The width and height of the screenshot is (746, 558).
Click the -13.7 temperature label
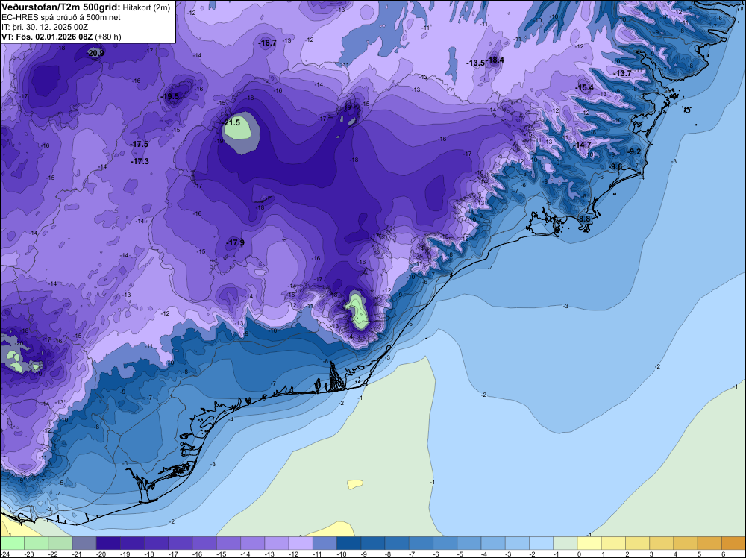[623, 73]
